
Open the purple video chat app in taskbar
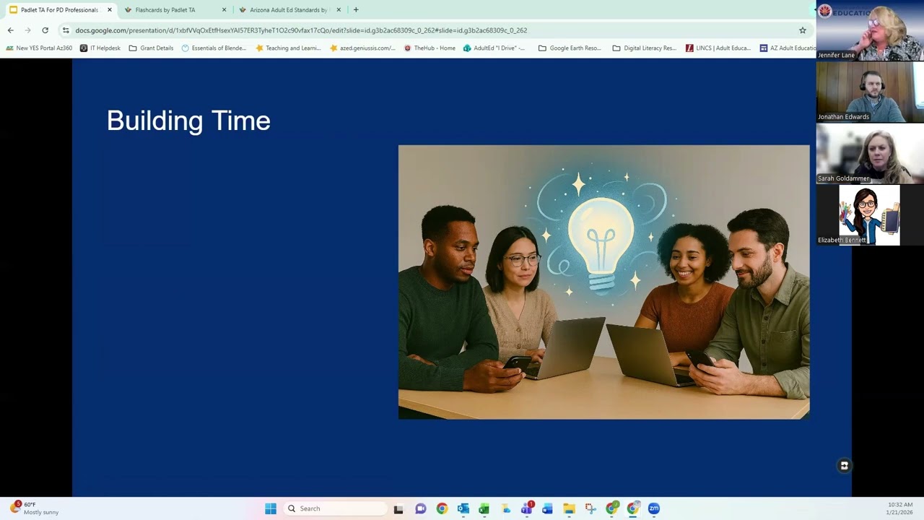tap(421, 508)
